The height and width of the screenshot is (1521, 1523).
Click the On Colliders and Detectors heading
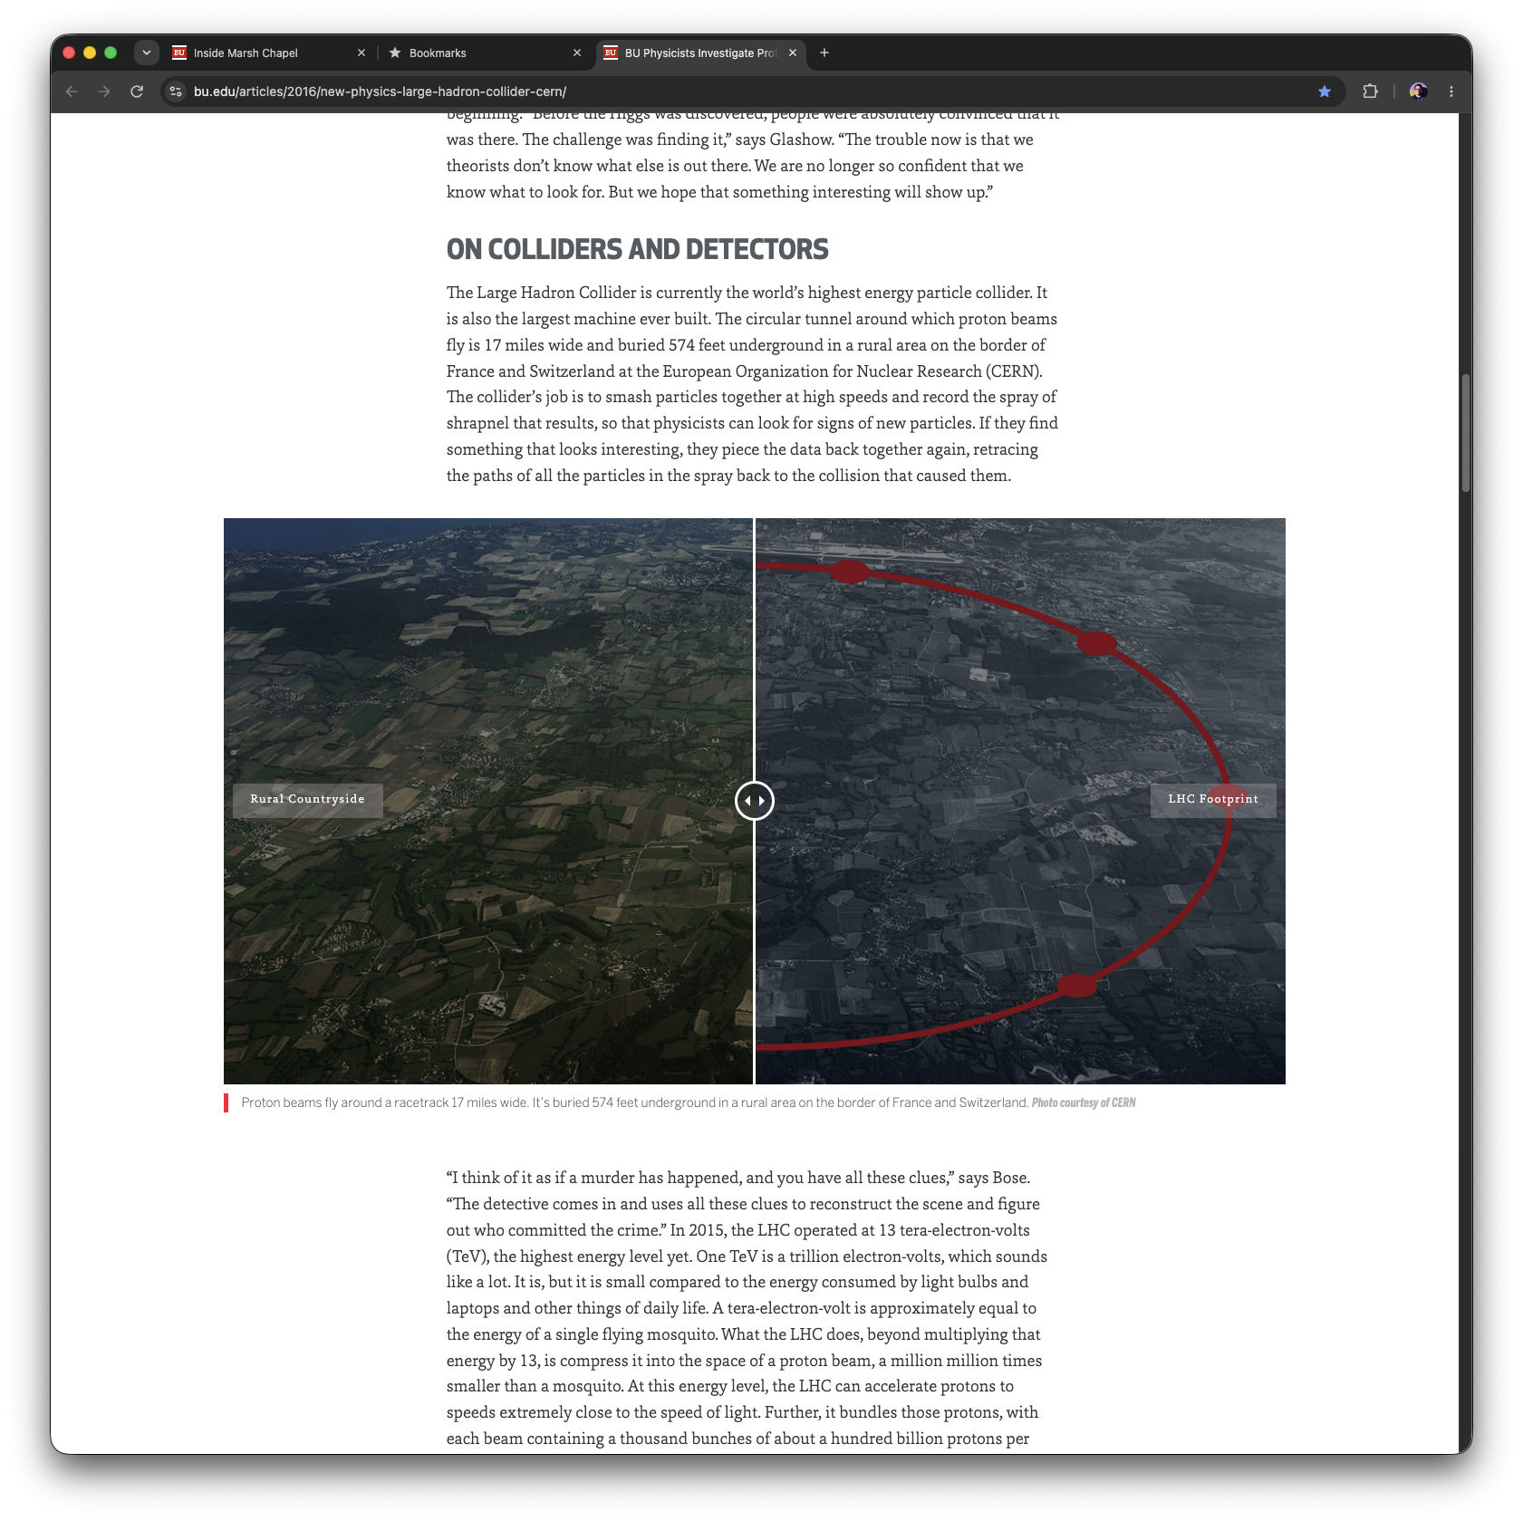(638, 249)
